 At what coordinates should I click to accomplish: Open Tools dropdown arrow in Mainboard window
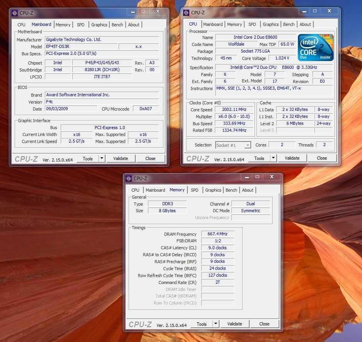tap(102, 158)
